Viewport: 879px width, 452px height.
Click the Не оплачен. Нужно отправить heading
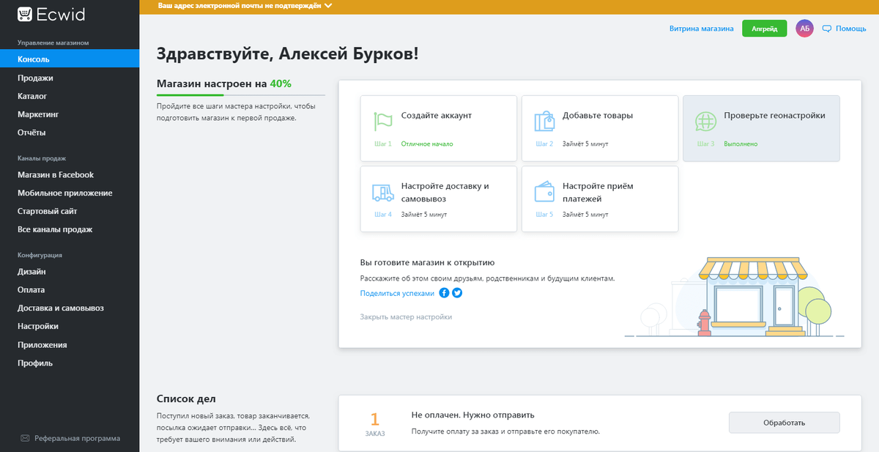[472, 415]
